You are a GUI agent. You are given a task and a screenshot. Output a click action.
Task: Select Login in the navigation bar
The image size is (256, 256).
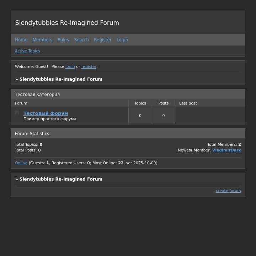(x=122, y=40)
